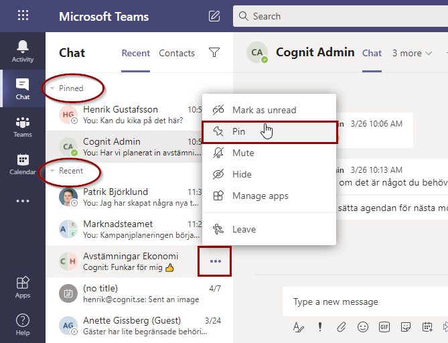This screenshot has height=343, width=448.
Task: Open the Apps store icon
Action: click(23, 287)
